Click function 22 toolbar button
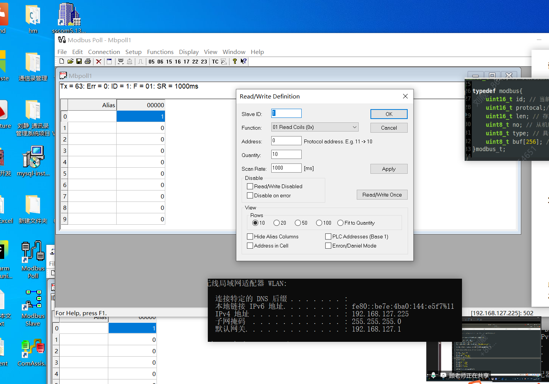549x384 pixels. click(x=195, y=62)
